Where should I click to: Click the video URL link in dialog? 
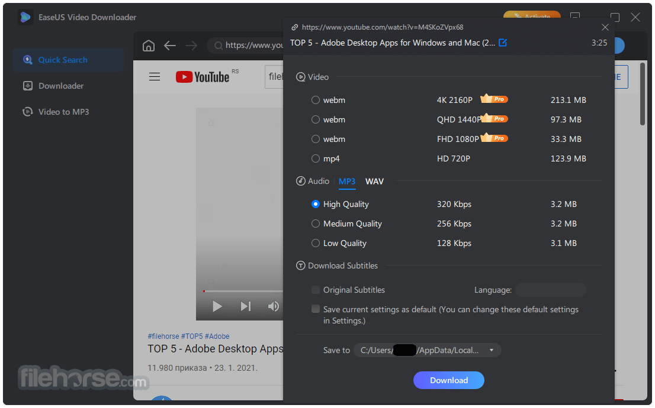(382, 27)
